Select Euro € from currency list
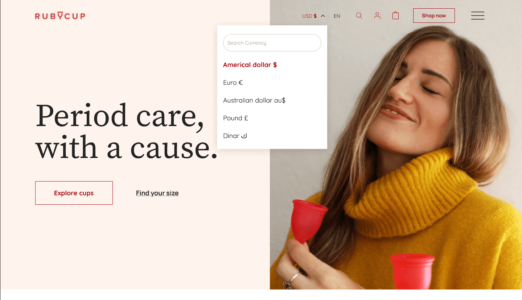522x300 pixels. click(233, 83)
